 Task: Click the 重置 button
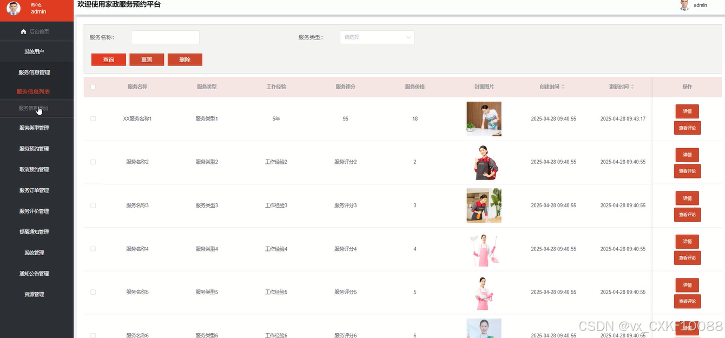[147, 59]
